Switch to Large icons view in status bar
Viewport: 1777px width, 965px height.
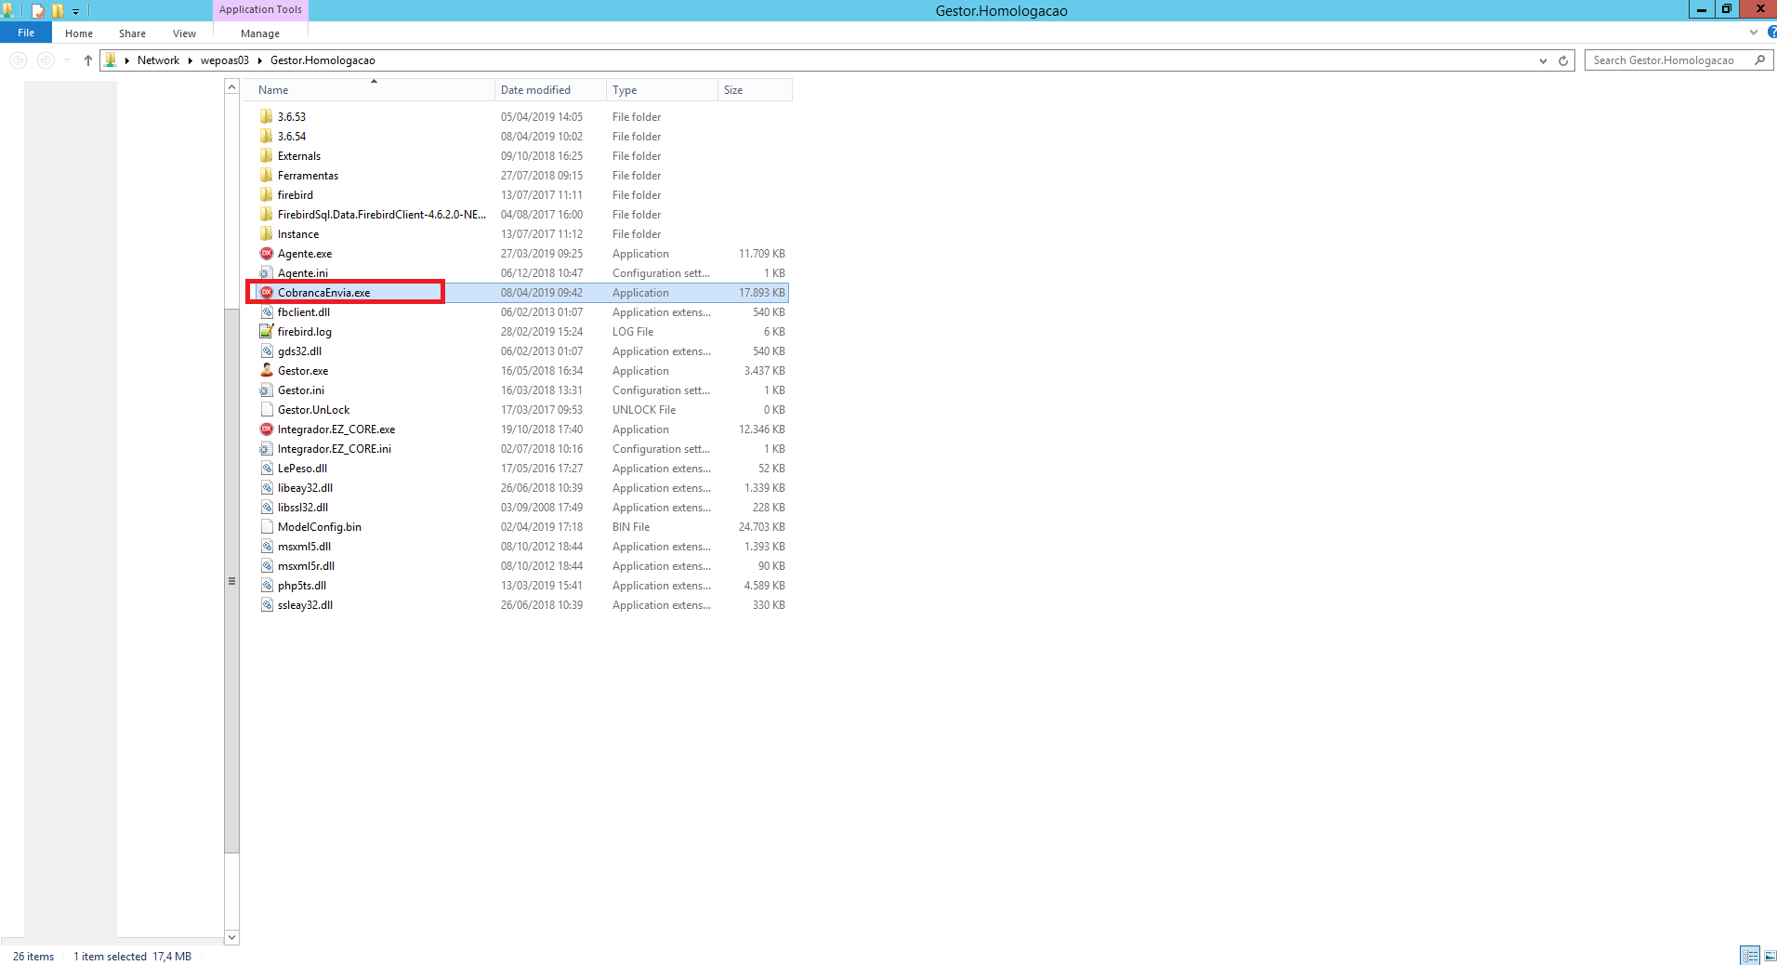1770,956
